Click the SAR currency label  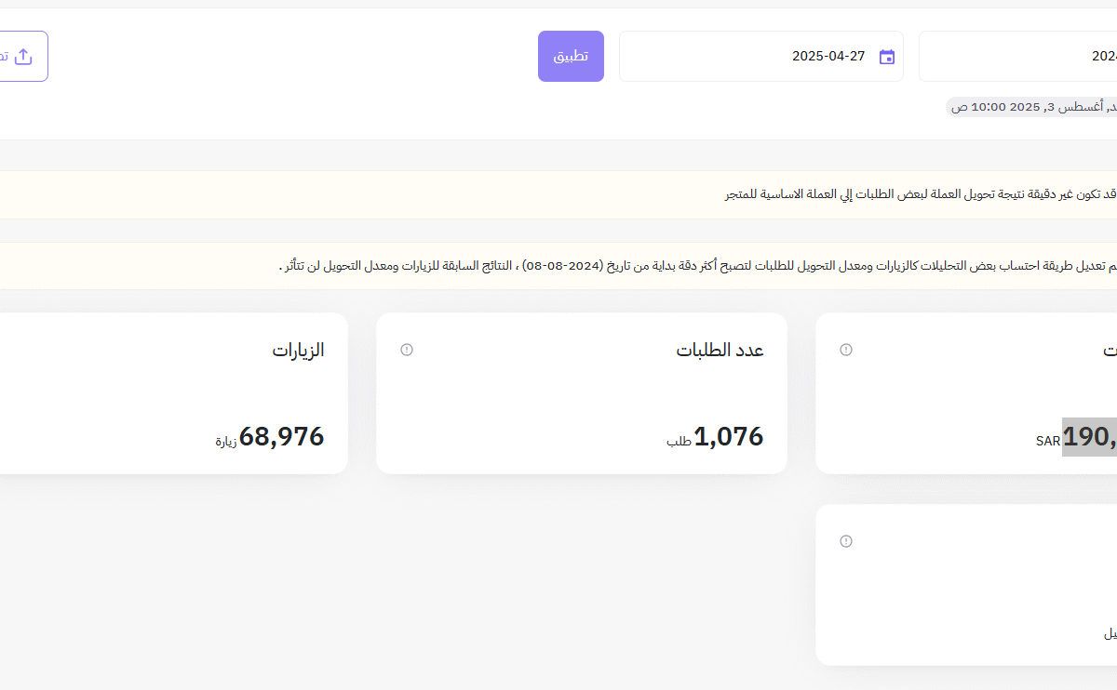coord(1047,442)
